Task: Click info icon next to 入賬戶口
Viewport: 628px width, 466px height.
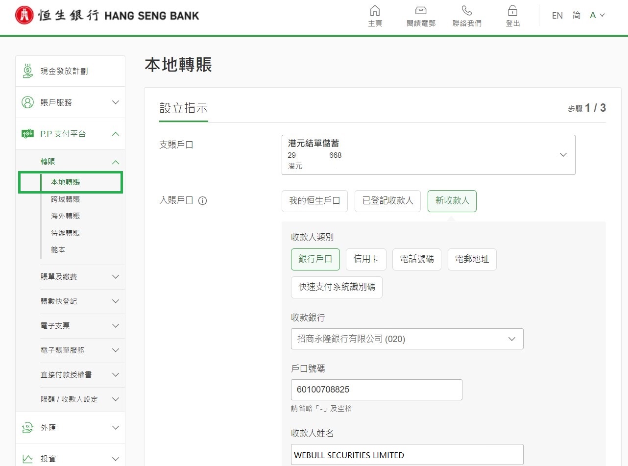Action: 202,200
